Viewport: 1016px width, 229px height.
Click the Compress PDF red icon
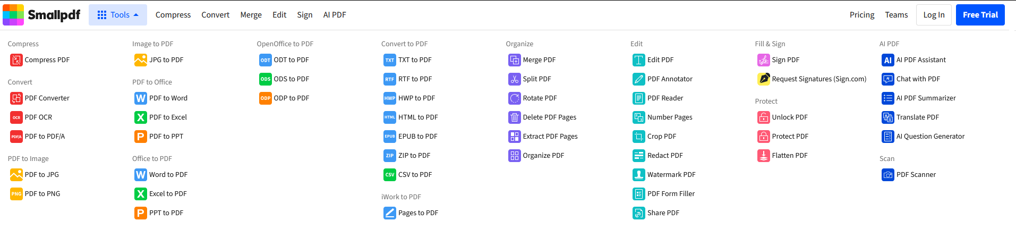(16, 60)
